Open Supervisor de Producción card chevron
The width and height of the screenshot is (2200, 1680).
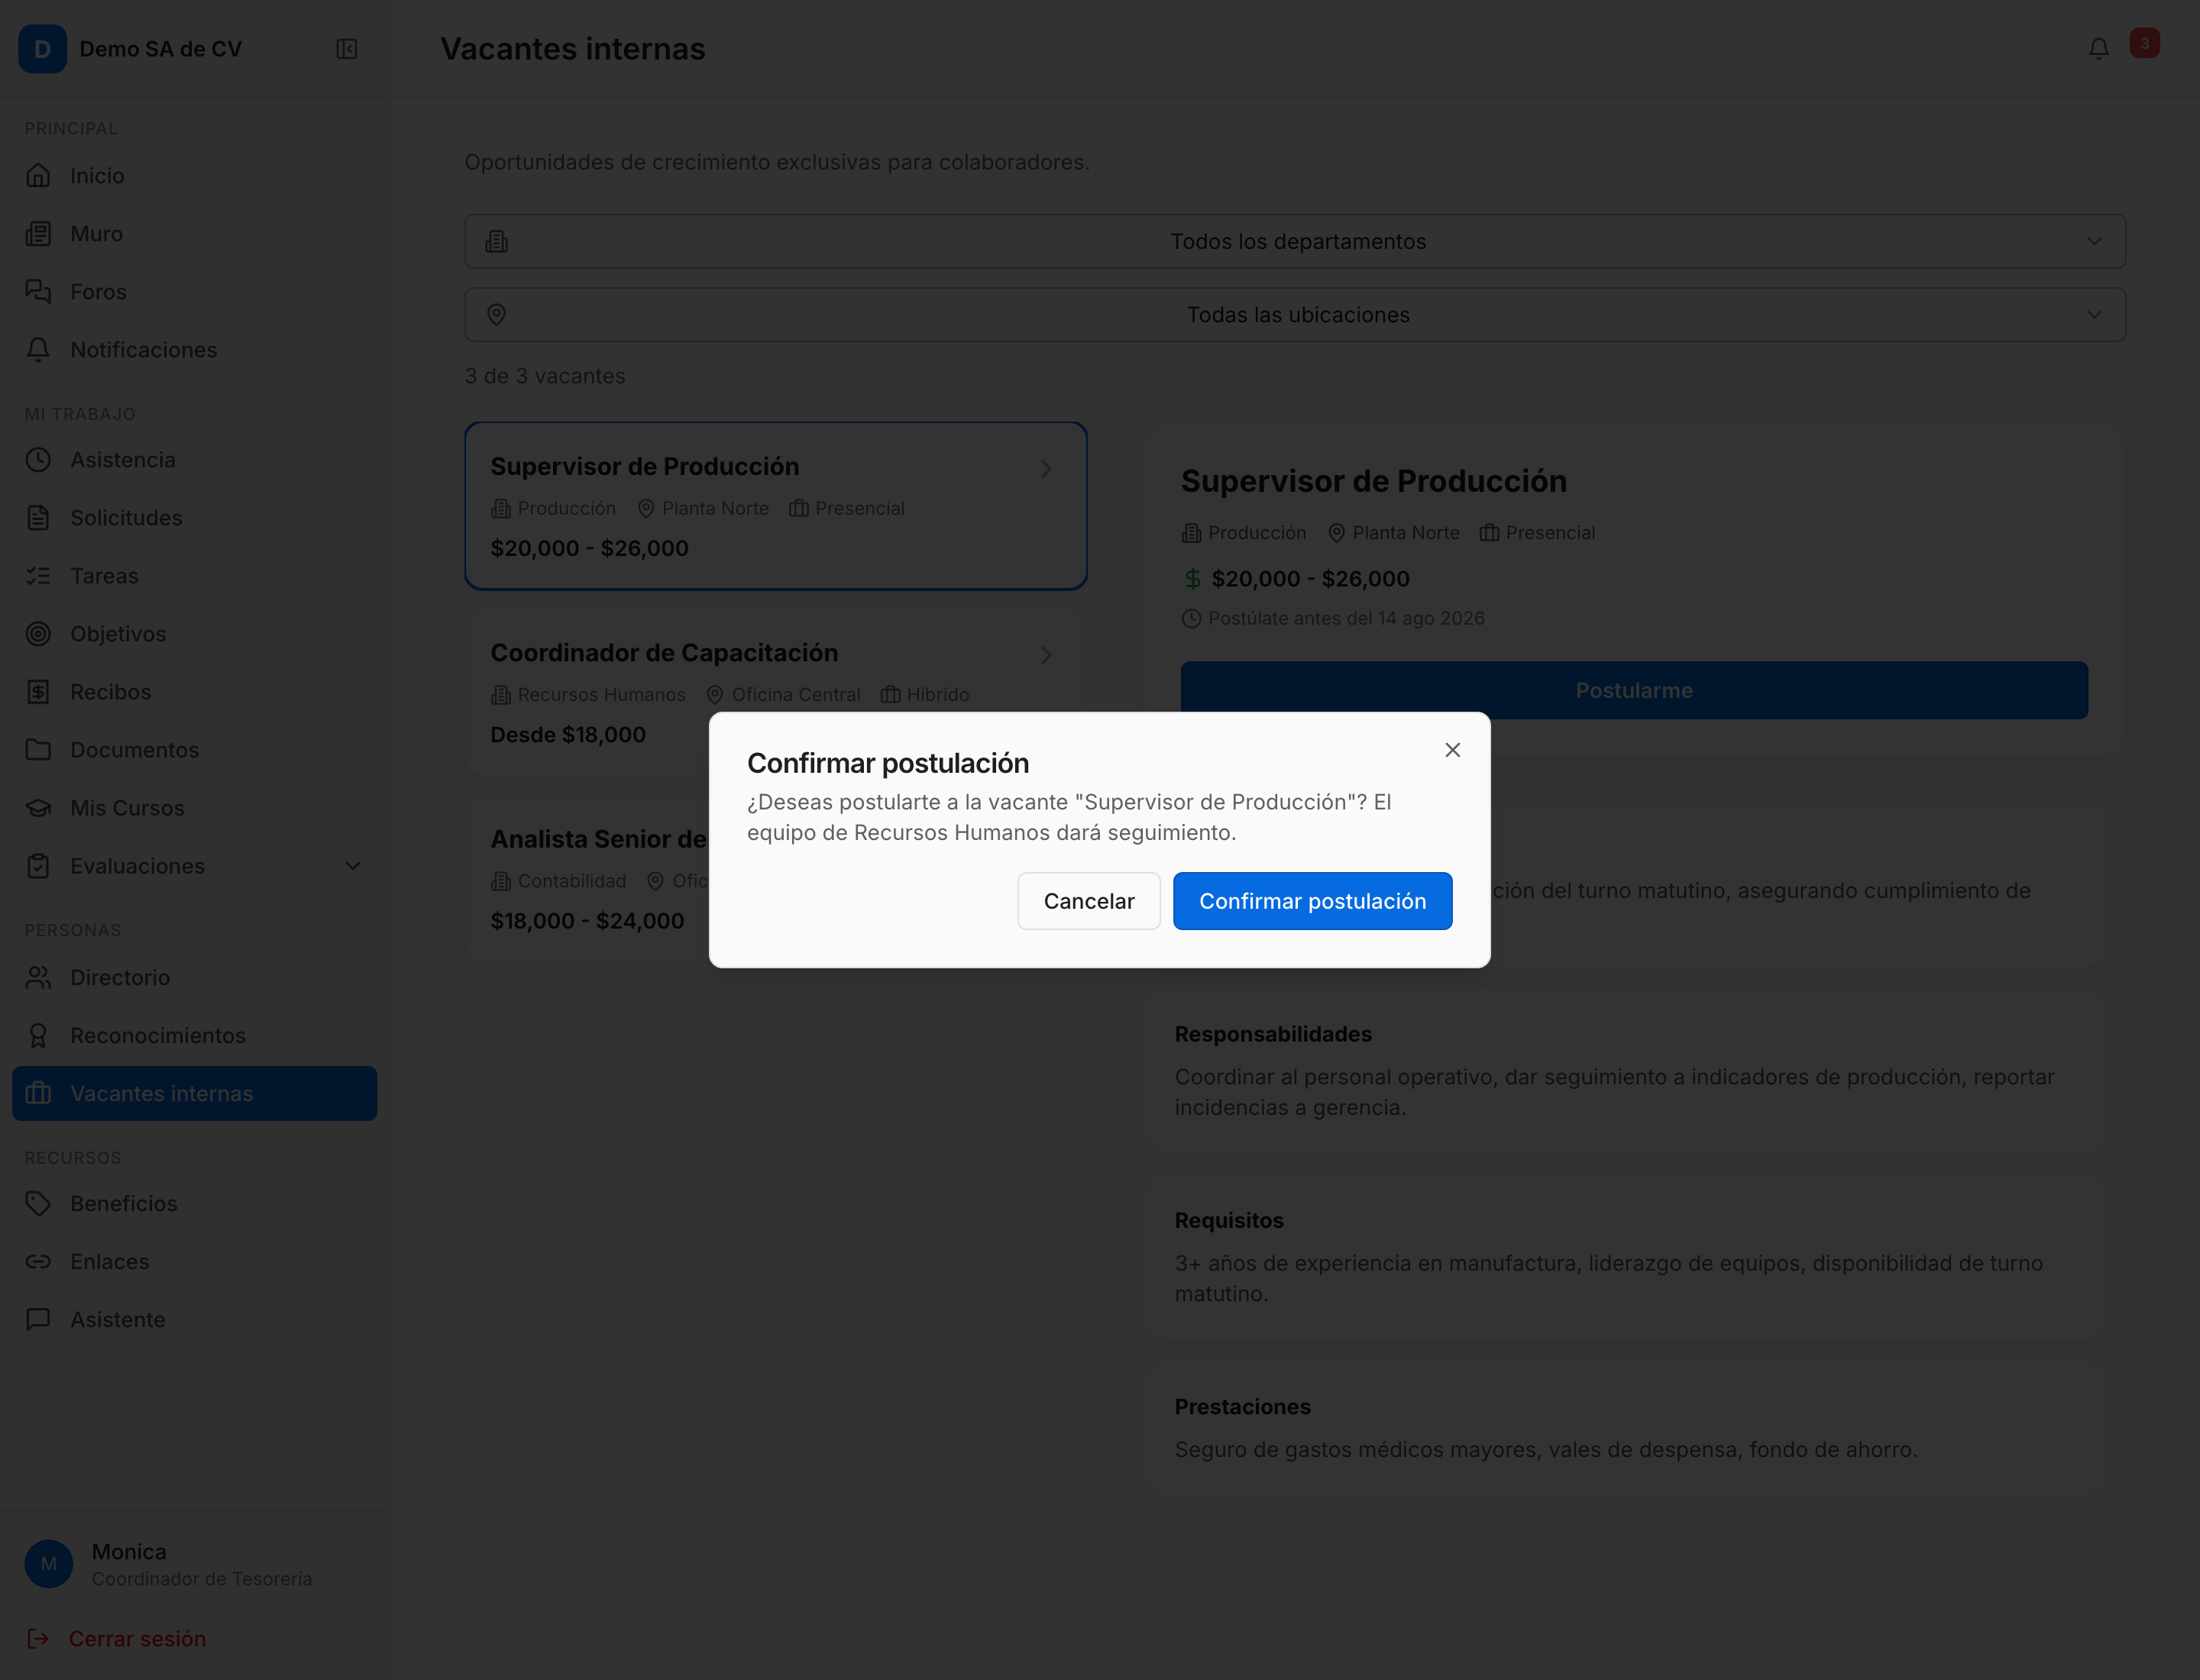(x=1046, y=469)
